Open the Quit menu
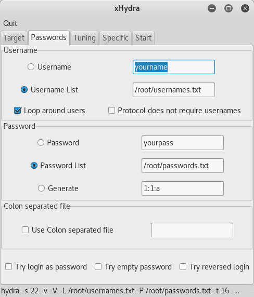 10,23
